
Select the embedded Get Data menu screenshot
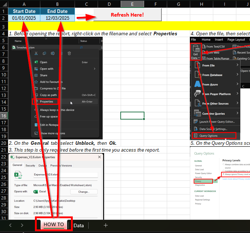coord(220,89)
